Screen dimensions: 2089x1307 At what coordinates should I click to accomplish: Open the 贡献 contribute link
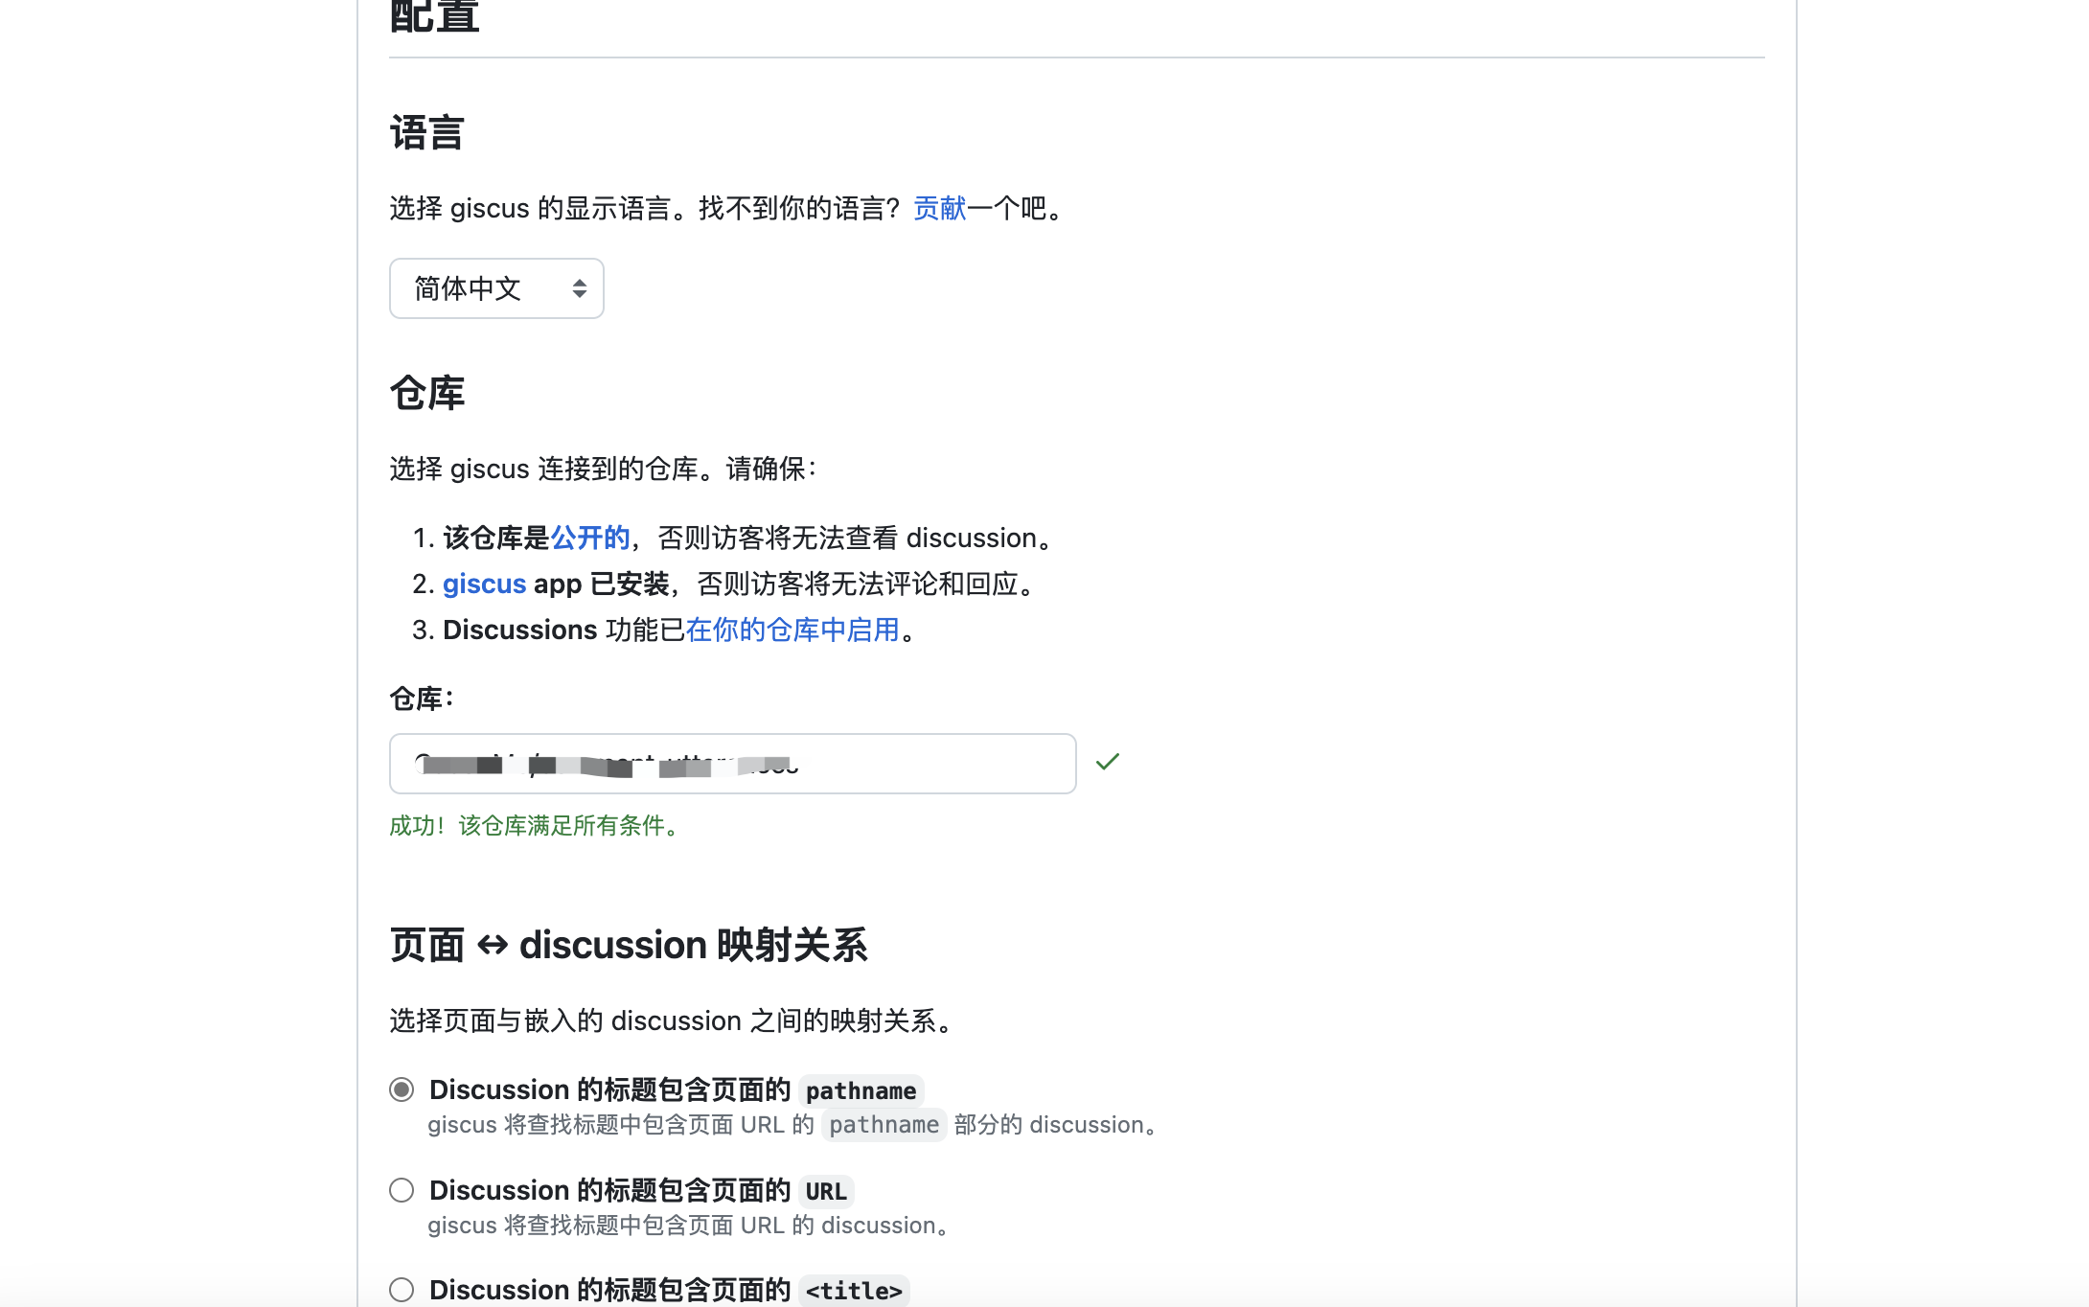[937, 208]
